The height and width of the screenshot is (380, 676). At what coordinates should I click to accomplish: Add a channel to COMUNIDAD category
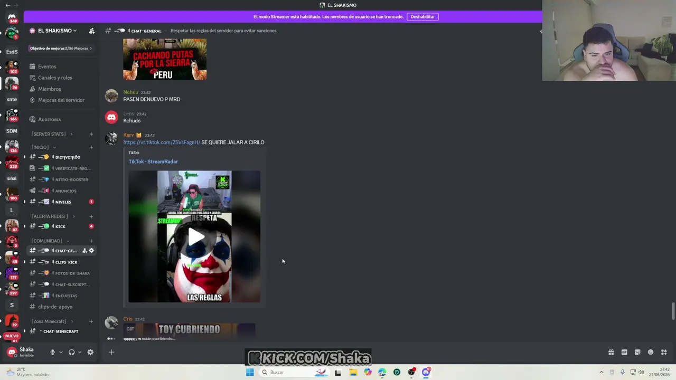[x=91, y=241]
